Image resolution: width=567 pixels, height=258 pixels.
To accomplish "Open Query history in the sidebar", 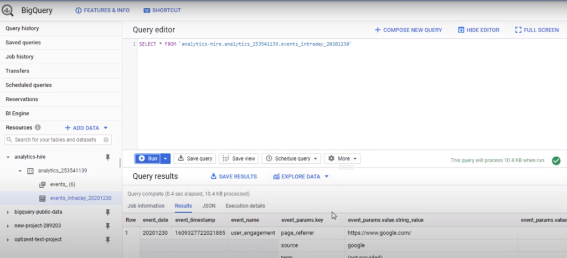I will [22, 28].
